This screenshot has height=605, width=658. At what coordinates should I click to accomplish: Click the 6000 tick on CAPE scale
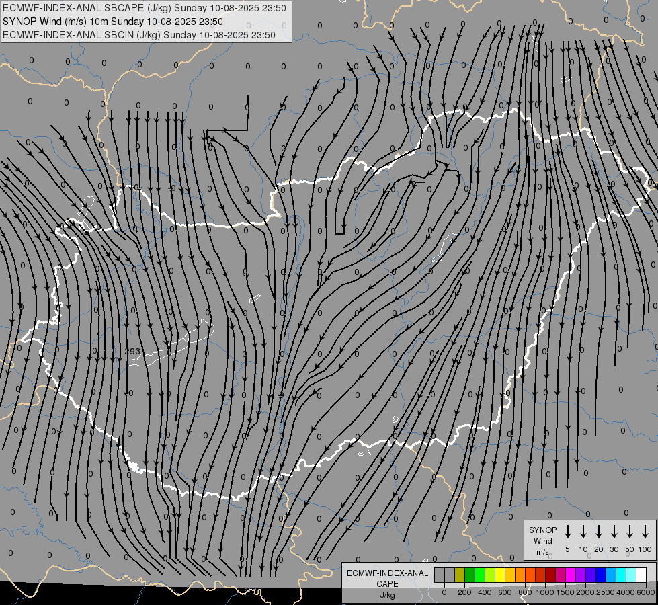pyautogui.click(x=646, y=592)
